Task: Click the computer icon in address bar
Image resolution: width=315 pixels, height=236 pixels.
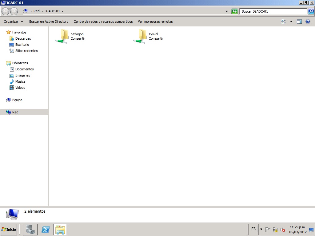Action: coord(26,11)
